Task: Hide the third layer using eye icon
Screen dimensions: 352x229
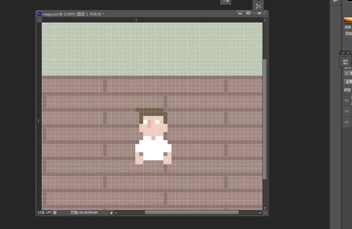Action: (x=347, y=122)
